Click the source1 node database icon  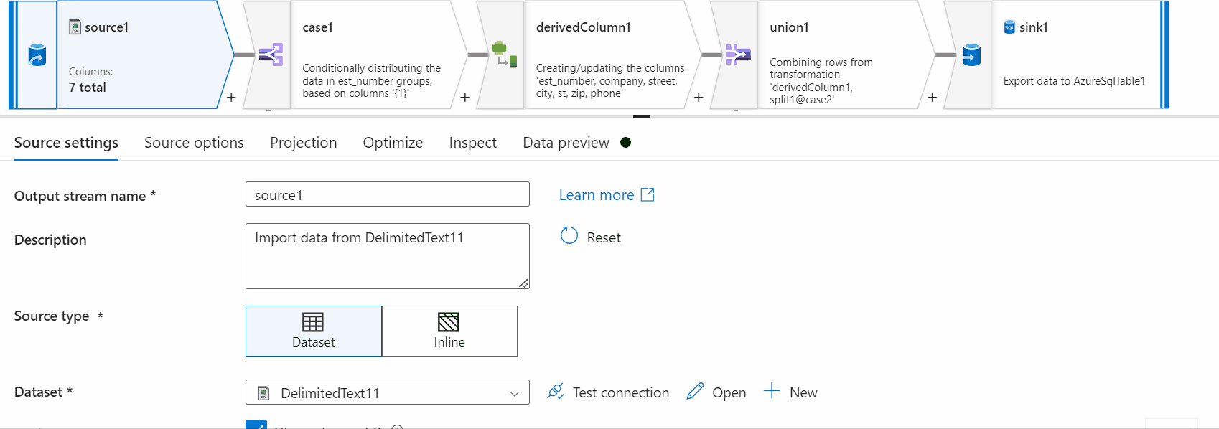[x=37, y=55]
